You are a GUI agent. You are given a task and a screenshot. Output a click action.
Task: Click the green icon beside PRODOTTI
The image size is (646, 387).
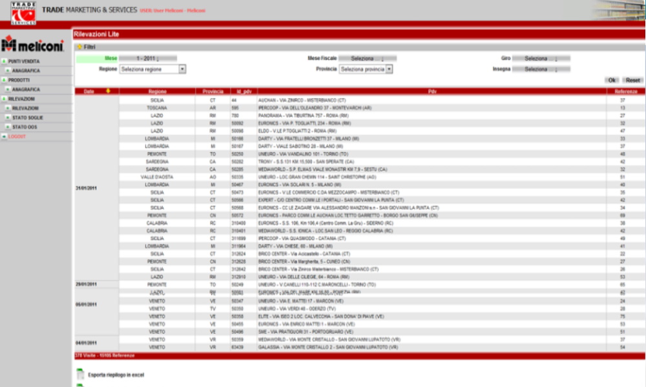(x=4, y=80)
